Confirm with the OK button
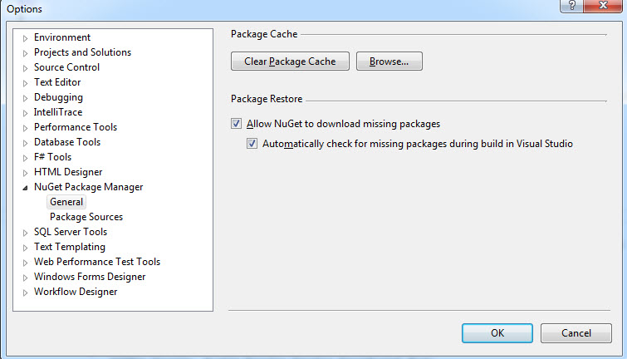The image size is (627, 359). (497, 333)
